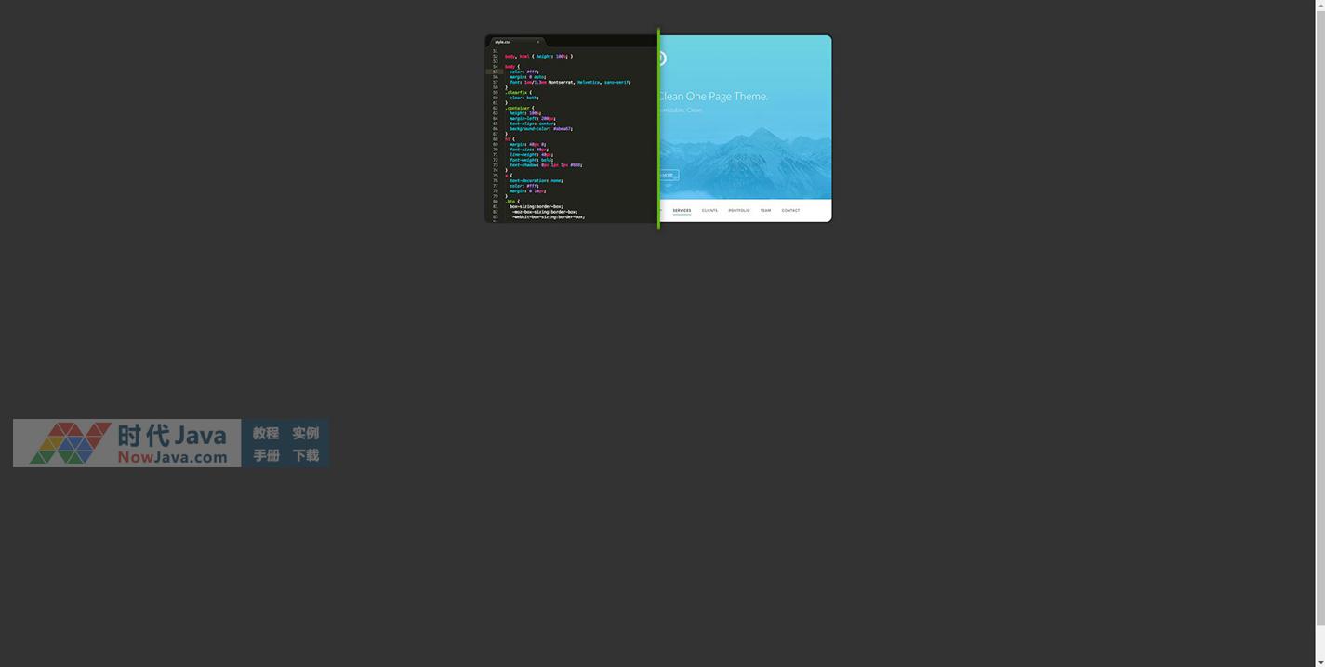This screenshot has width=1325, height=667.
Task: Select the Portfolio nav item
Action: click(739, 210)
